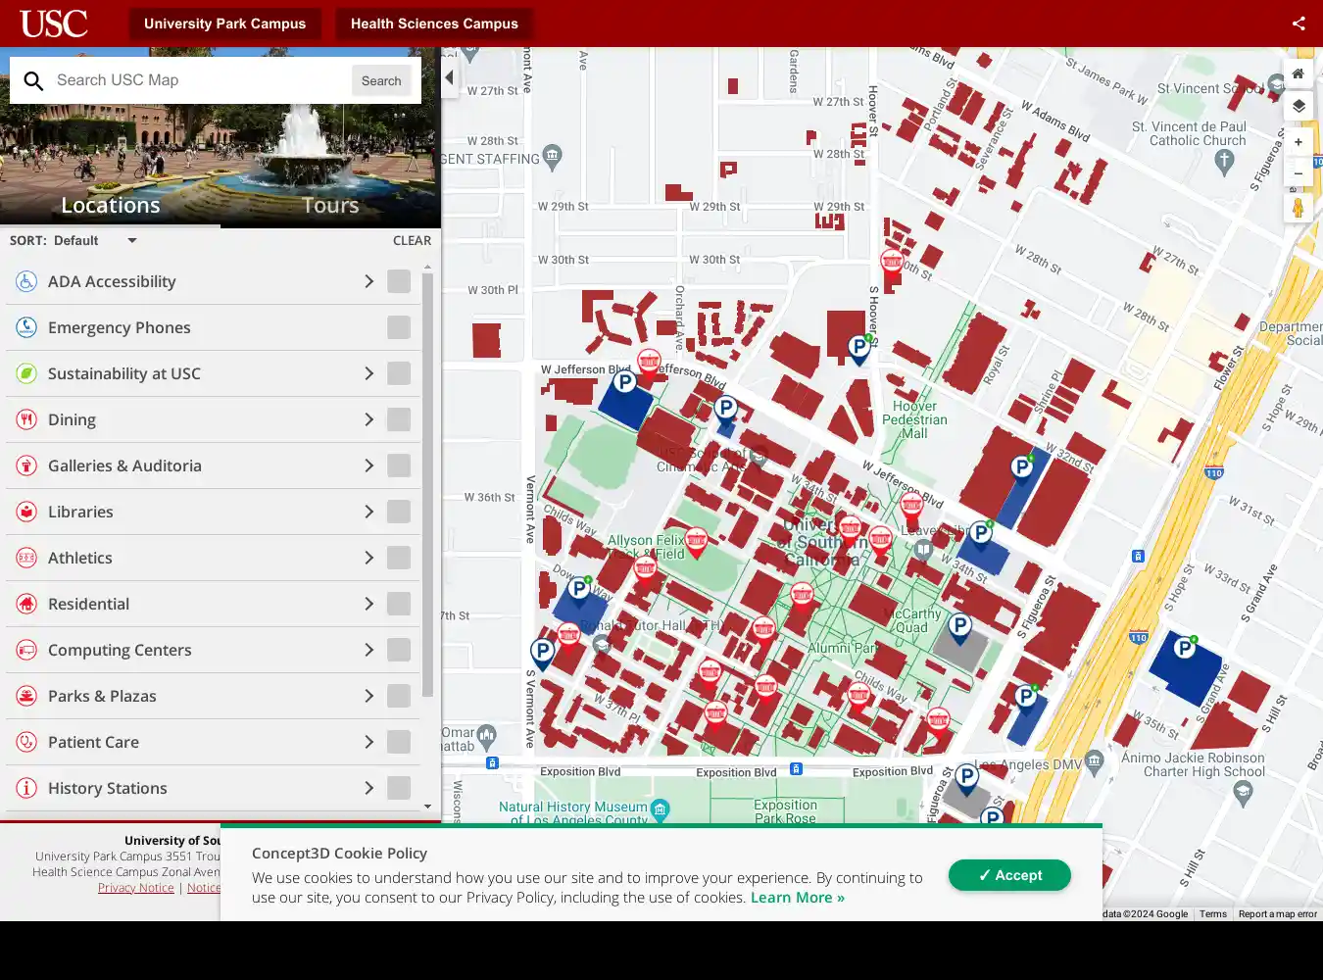The height and width of the screenshot is (980, 1323).
Task: Expand the Libraries category chevron
Action: click(369, 512)
